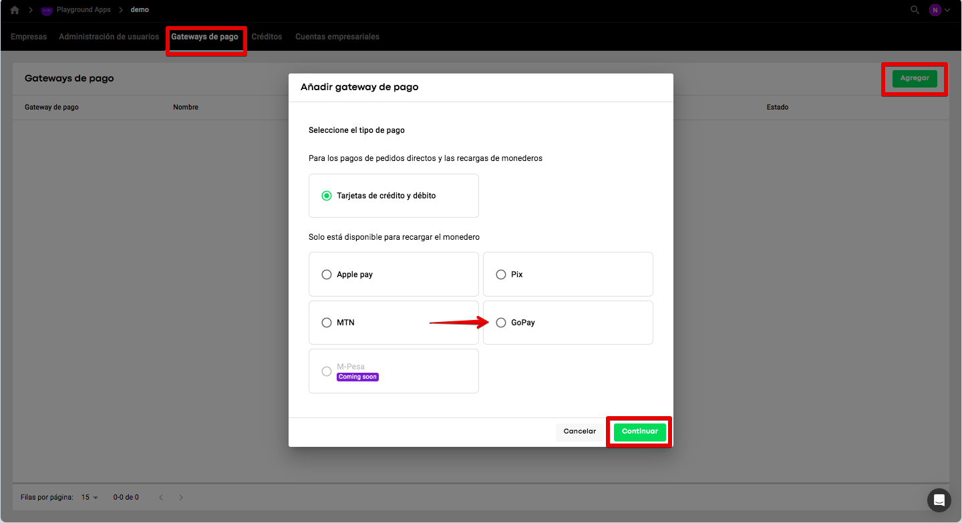Go to previous page arrow
The height and width of the screenshot is (523, 962).
[x=160, y=498]
